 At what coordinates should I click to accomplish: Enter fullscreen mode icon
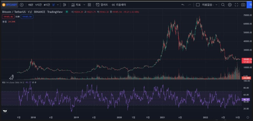[236, 5]
